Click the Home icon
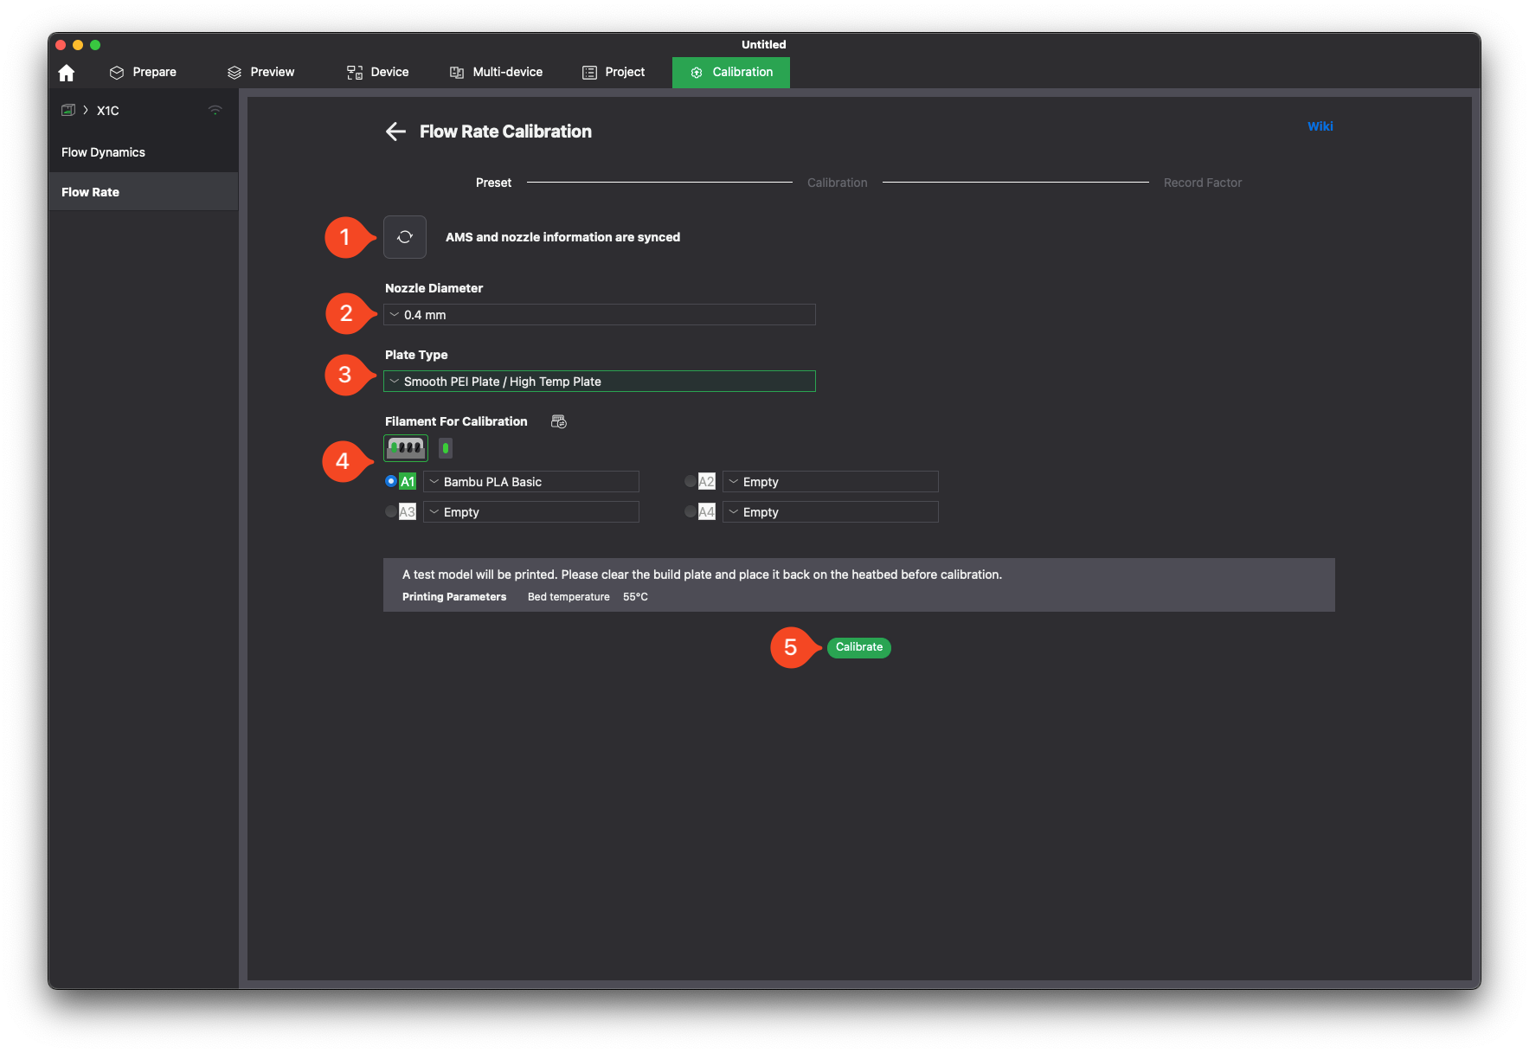Image resolution: width=1529 pixels, height=1053 pixels. pos(67,73)
